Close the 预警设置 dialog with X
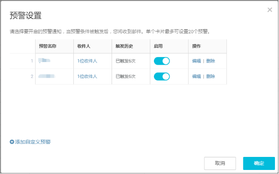The height and width of the screenshot is (174, 279). [270, 10]
